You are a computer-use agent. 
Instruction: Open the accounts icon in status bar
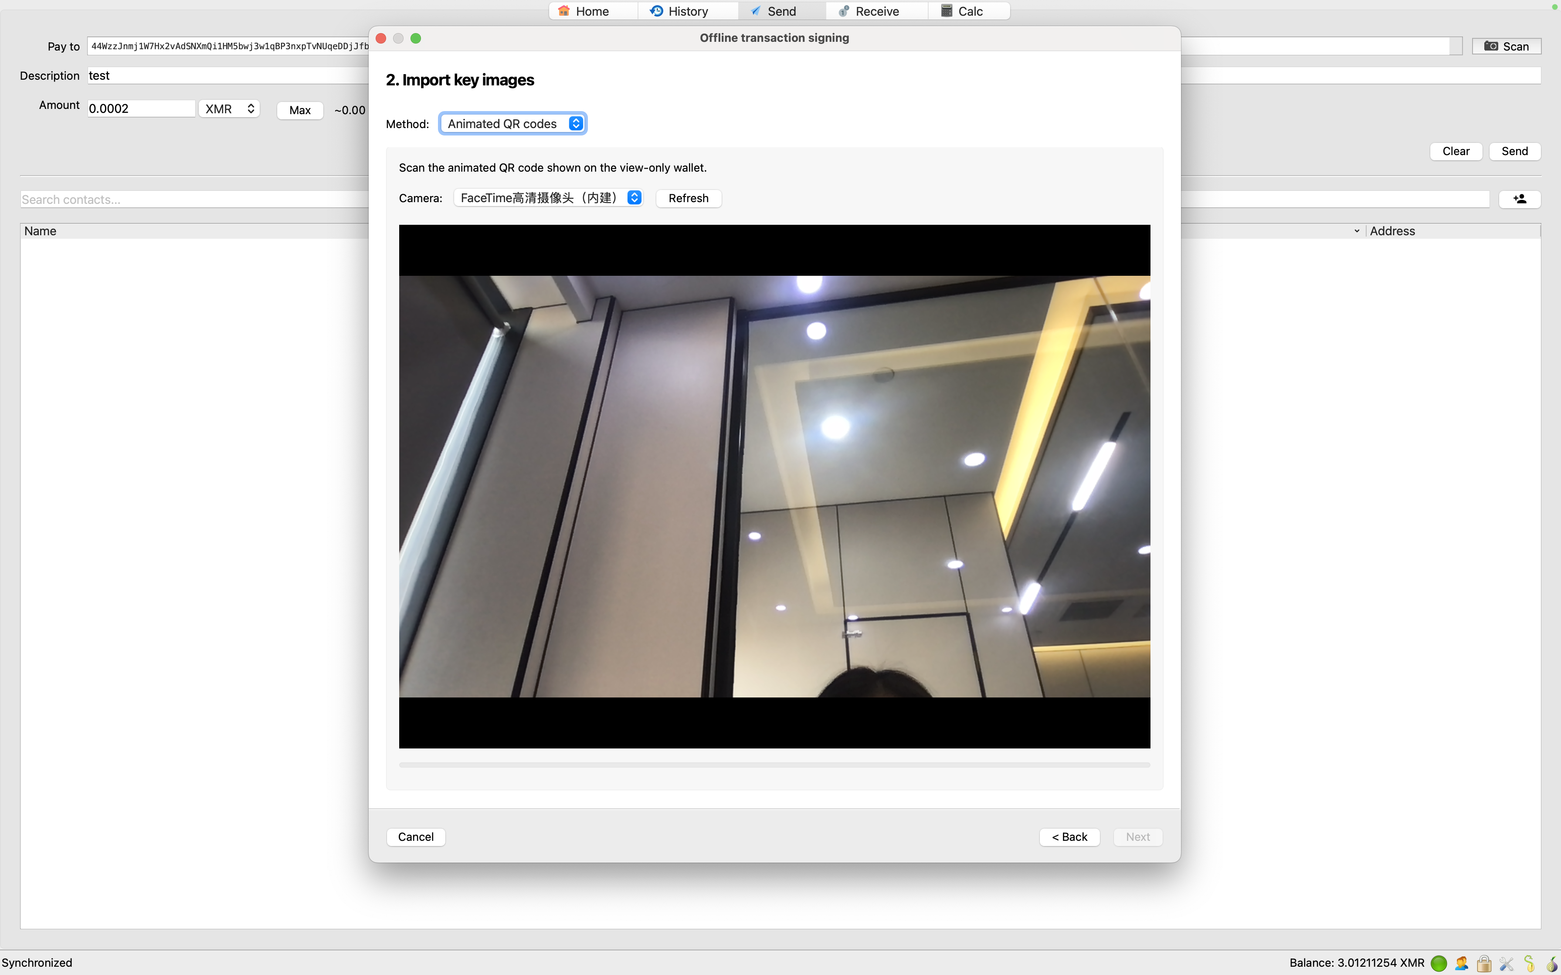click(1462, 963)
